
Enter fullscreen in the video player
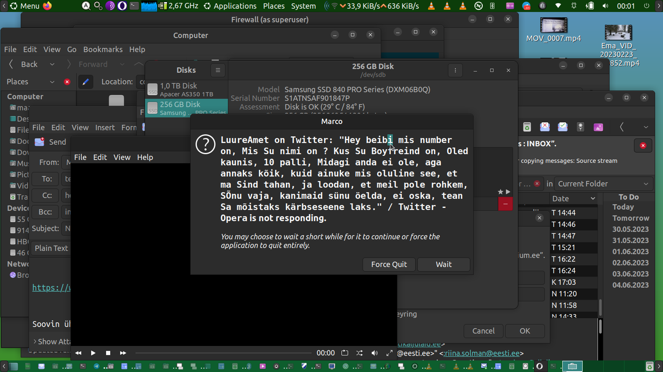pyautogui.click(x=389, y=353)
